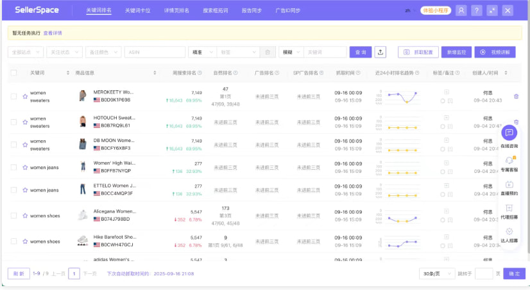Screen dimensions: 530x290
Task: Click the export/upload icon beside 查询
Action: click(381, 52)
